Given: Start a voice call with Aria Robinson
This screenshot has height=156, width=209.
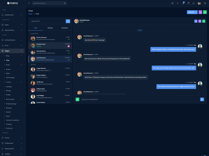Looking at the screenshot, I should click(196, 21).
